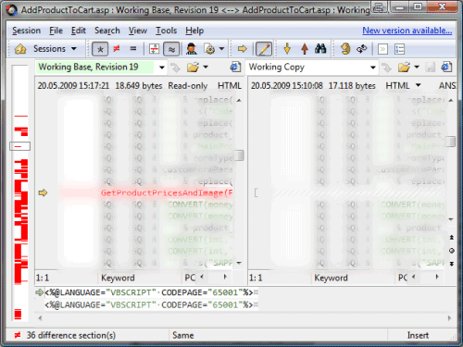Toggle Show Differences not-equal filter
This screenshot has width=463, height=347.
(x=117, y=49)
